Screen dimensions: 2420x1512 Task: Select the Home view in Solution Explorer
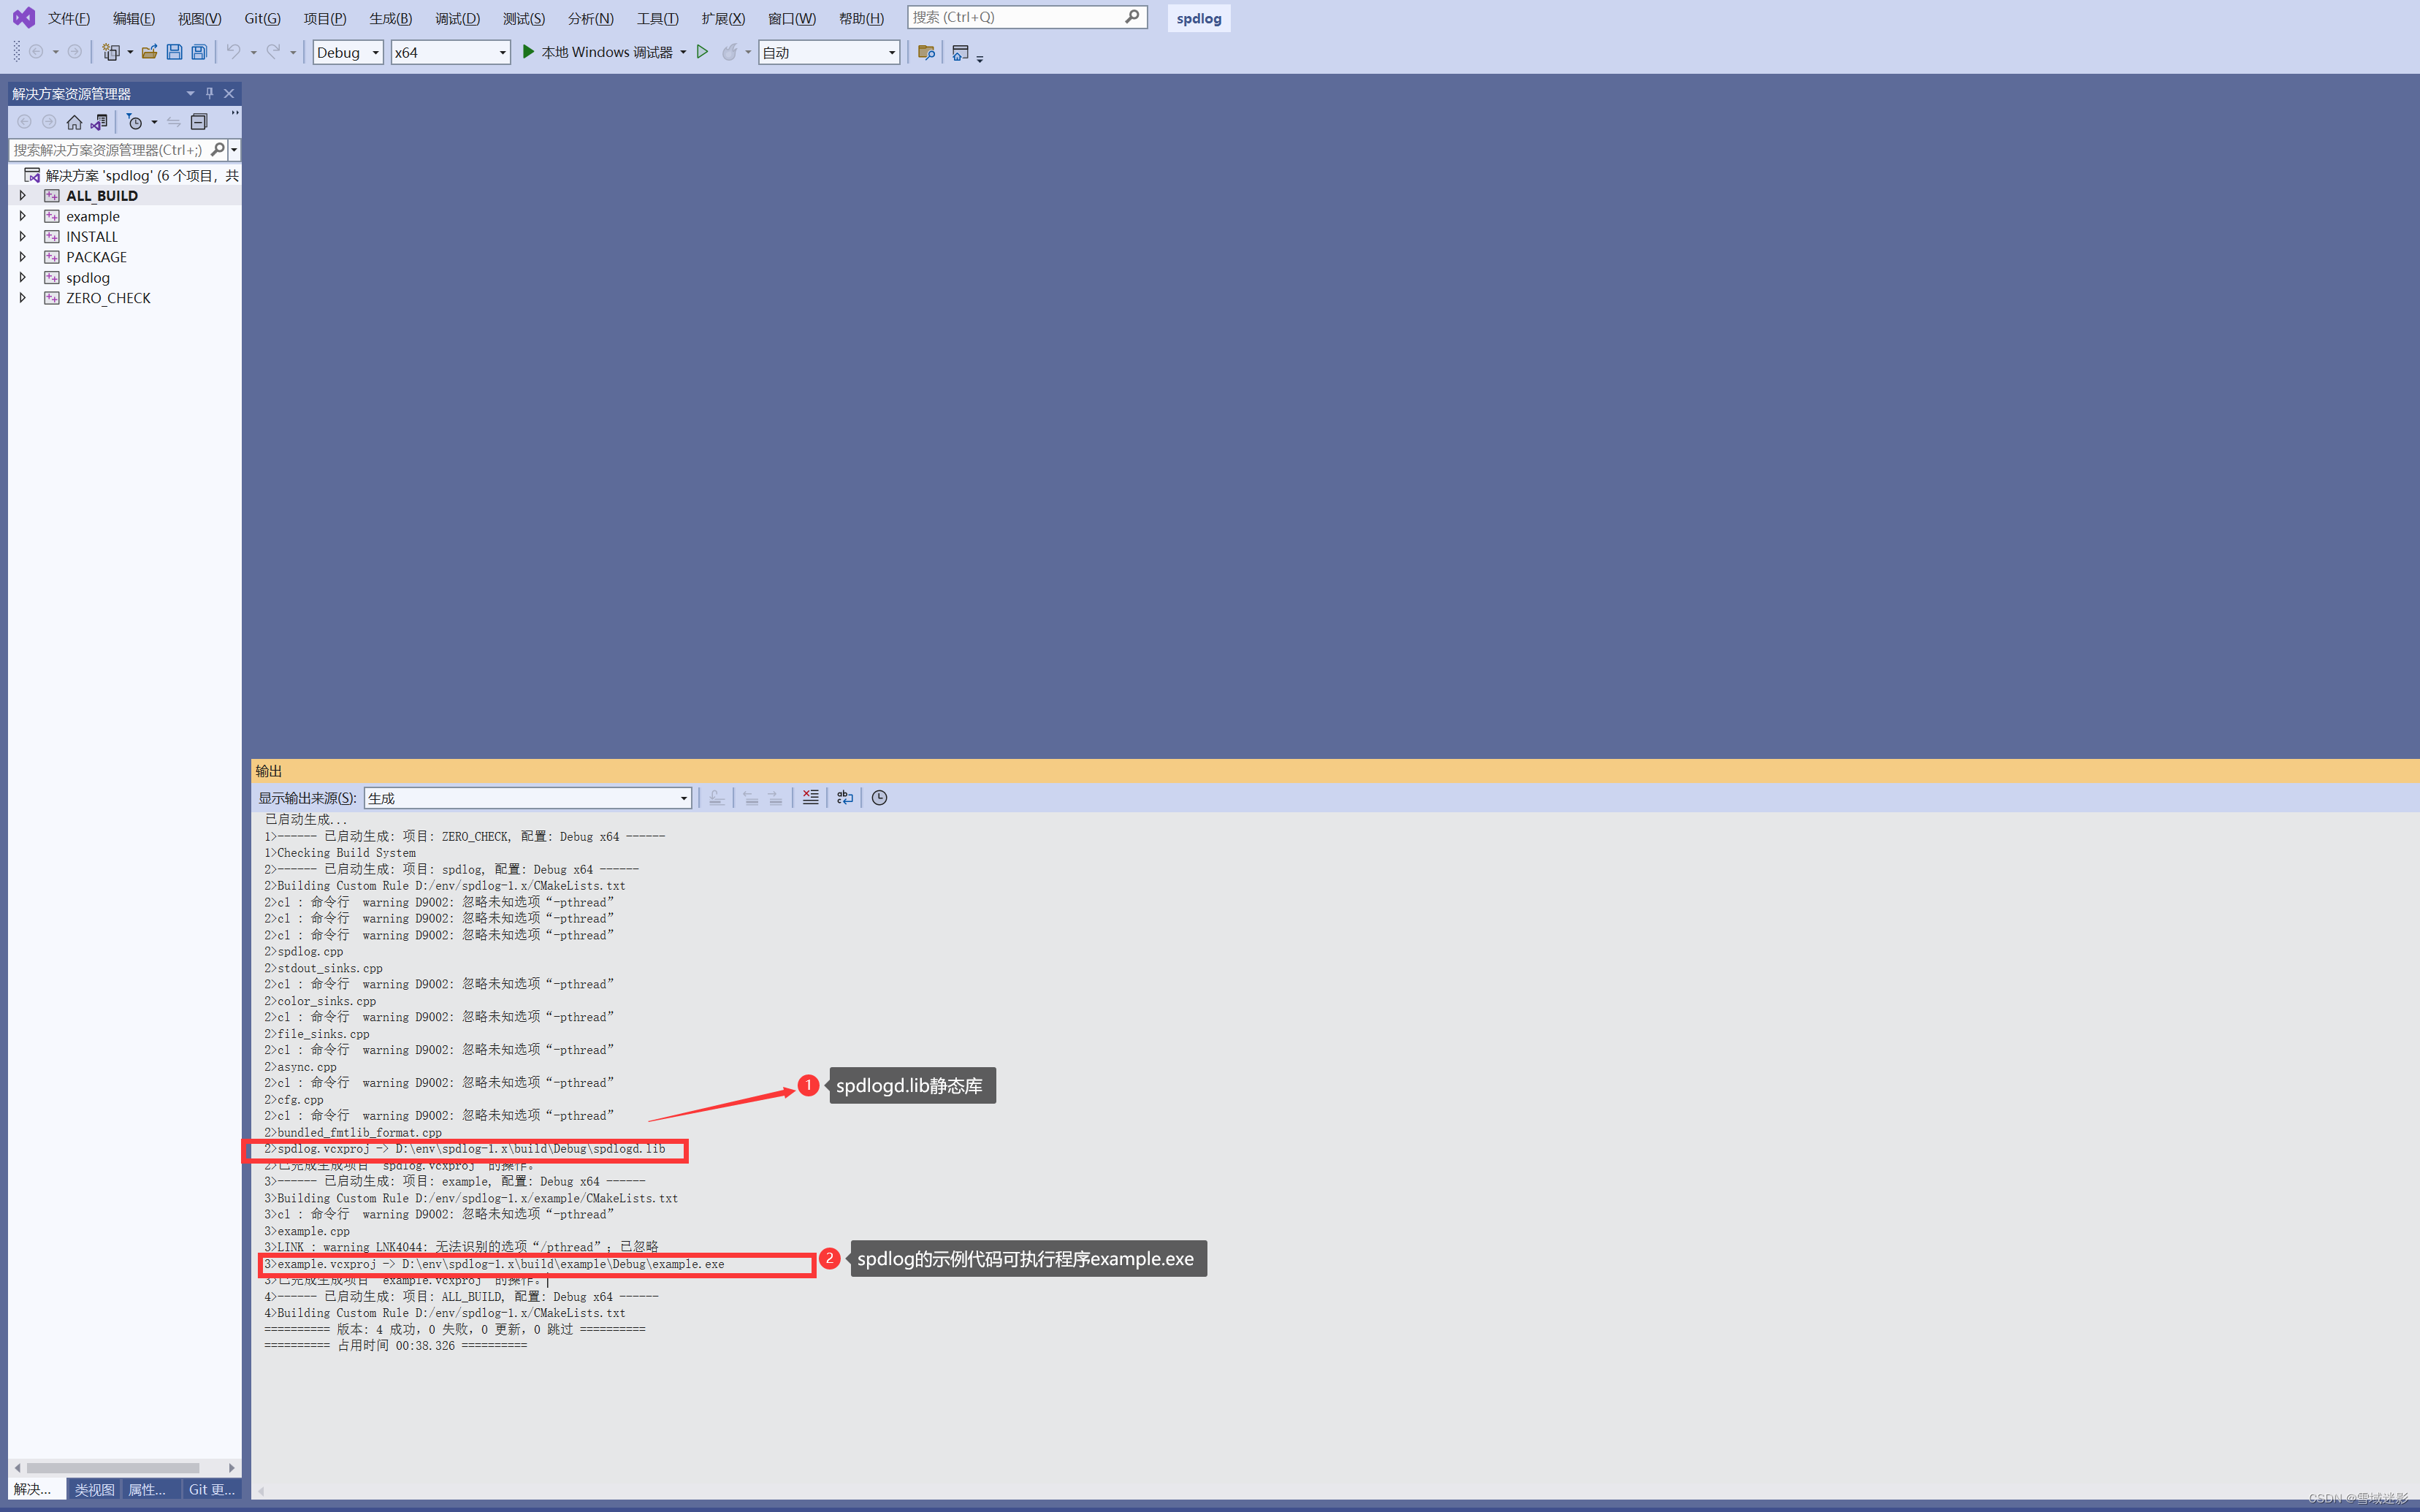75,122
